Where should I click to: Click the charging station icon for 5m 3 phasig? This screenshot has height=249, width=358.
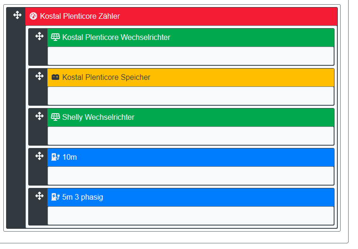coord(55,197)
